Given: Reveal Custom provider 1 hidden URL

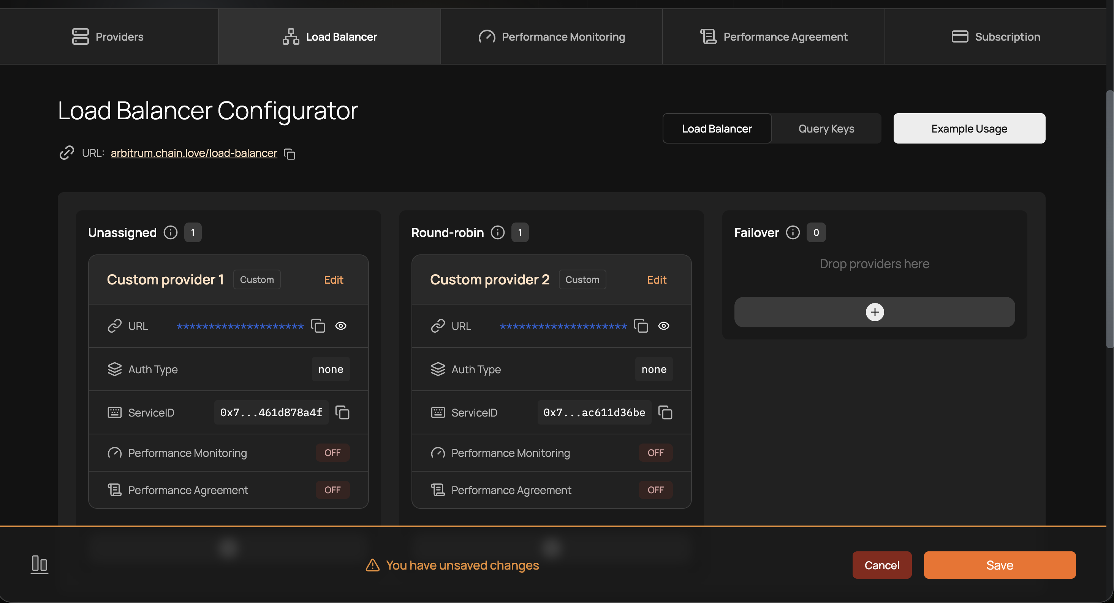Looking at the screenshot, I should tap(341, 326).
